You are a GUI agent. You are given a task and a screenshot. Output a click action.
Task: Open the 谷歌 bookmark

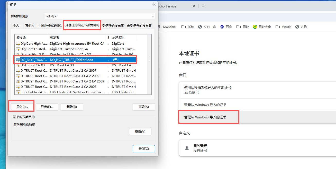click(x=301, y=27)
